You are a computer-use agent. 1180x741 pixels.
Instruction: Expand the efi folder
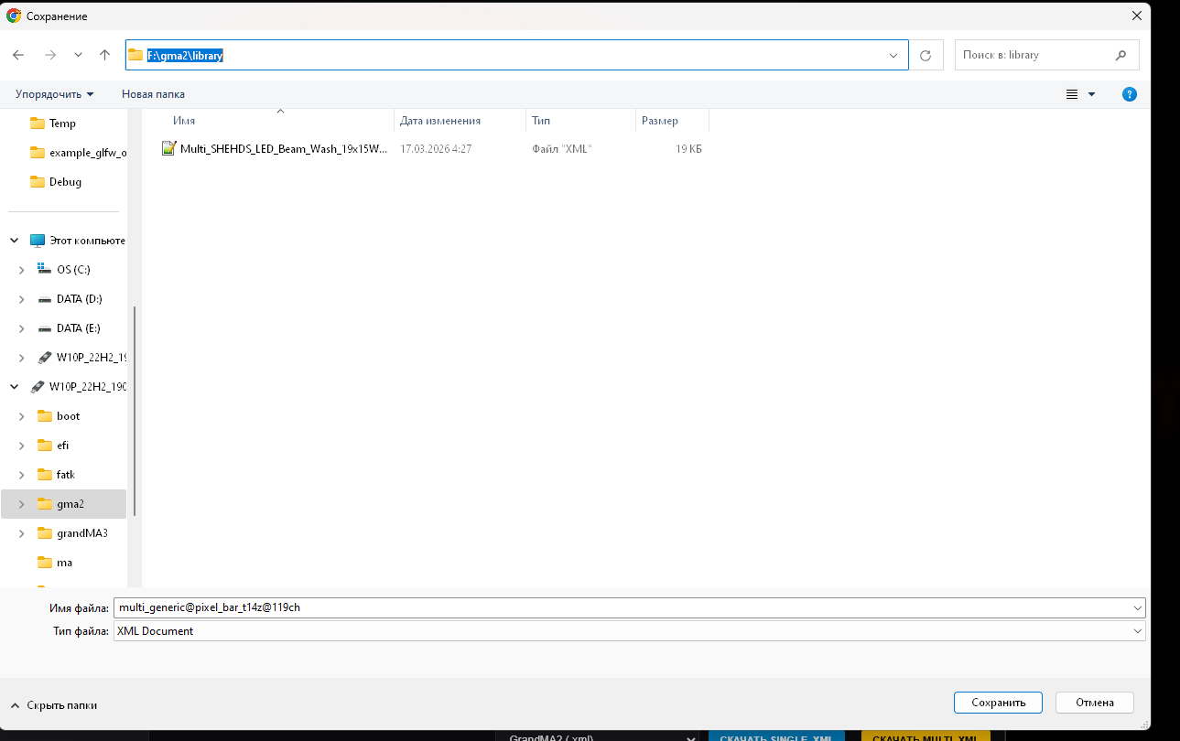[x=22, y=446]
